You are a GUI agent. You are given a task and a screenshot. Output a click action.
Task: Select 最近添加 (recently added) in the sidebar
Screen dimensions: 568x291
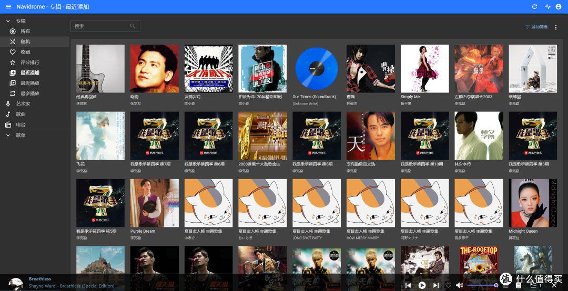pyautogui.click(x=35, y=72)
